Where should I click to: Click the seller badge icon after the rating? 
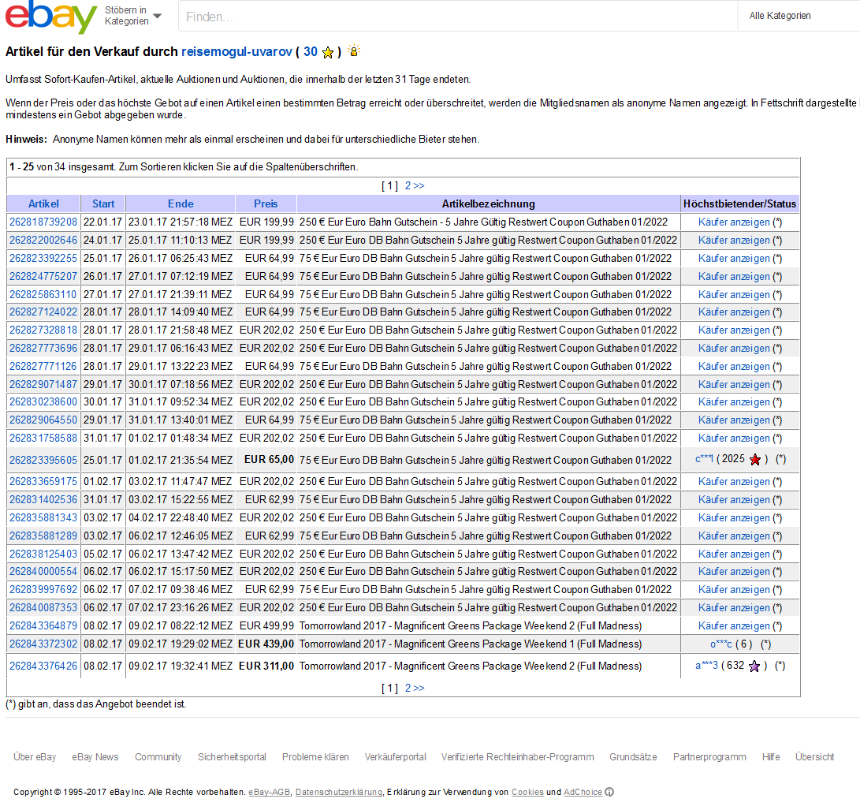point(354,51)
